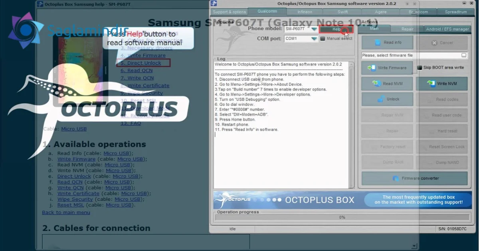Click Write Certificate link in Available operations
This screenshot has width=479, height=251.
(x=78, y=194)
